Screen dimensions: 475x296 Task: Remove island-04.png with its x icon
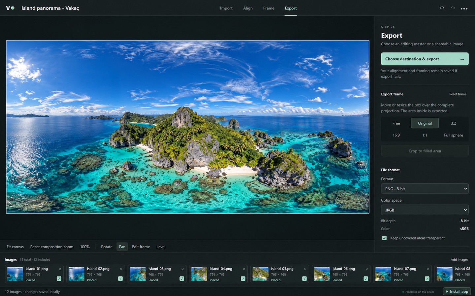click(244, 269)
